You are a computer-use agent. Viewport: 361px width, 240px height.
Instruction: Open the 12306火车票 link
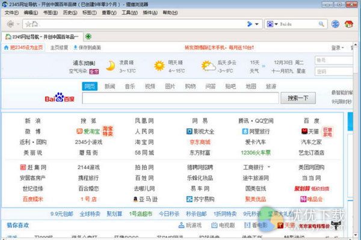256,153
